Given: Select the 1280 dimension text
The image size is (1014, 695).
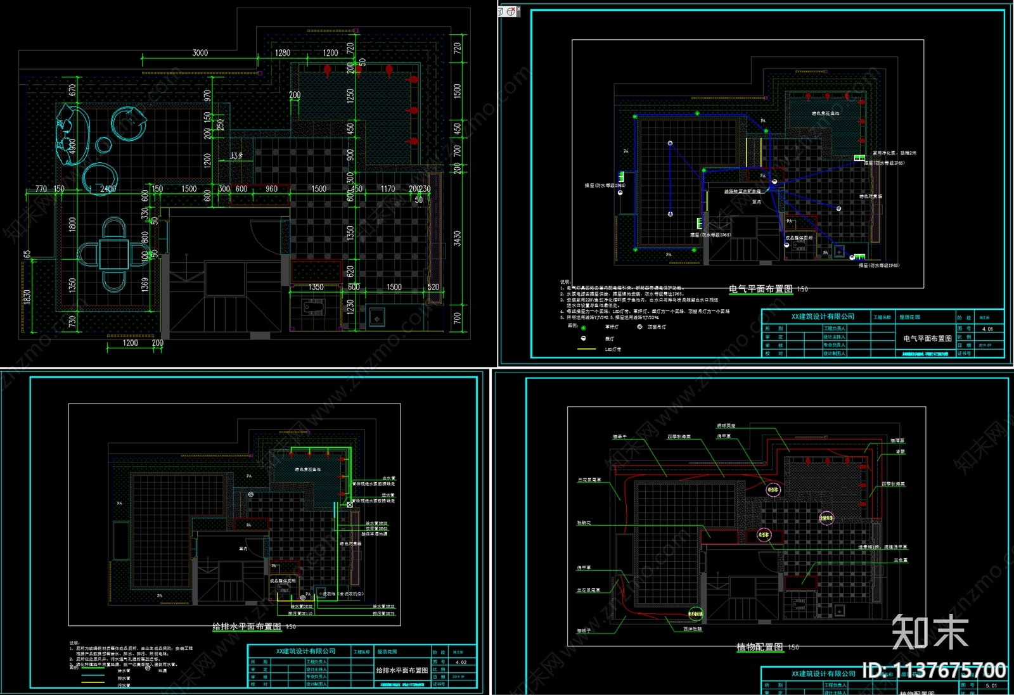Looking at the screenshot, I should coord(282,53).
